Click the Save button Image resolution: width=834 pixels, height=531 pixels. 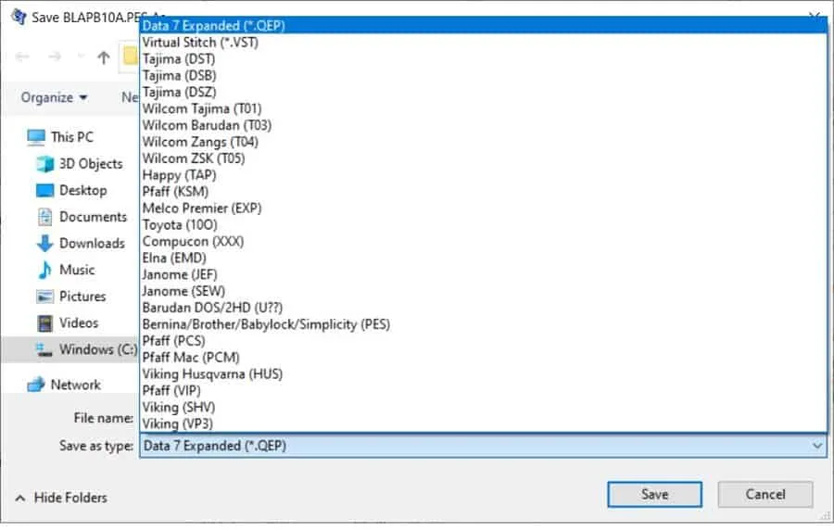655,495
